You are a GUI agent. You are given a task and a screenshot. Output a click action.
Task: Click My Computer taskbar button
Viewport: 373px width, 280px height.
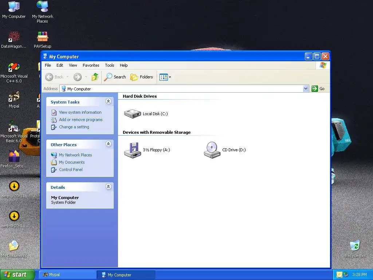coord(126,275)
